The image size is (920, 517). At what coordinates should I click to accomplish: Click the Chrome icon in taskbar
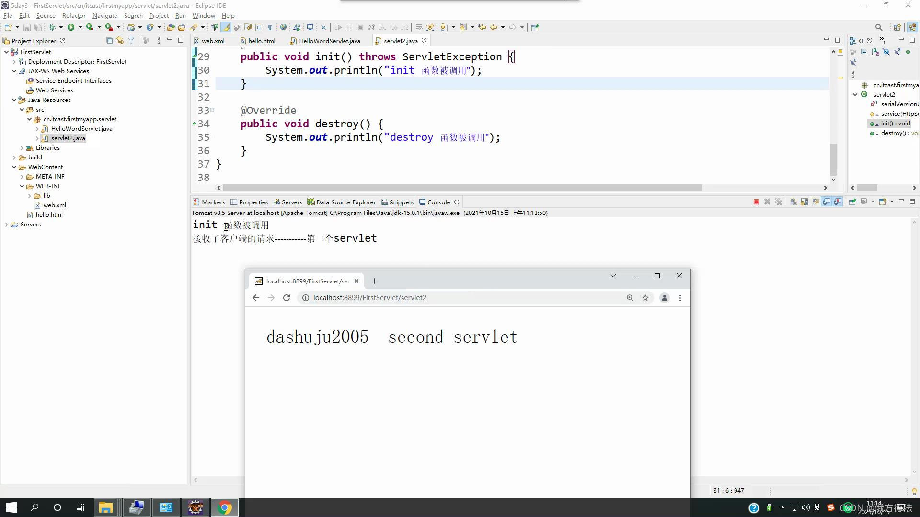pyautogui.click(x=226, y=507)
